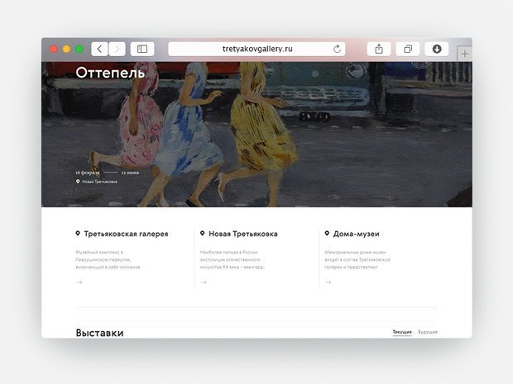Click pin icon beside Новая Третьяковка heading
This screenshot has height=384, width=513.
coord(202,234)
